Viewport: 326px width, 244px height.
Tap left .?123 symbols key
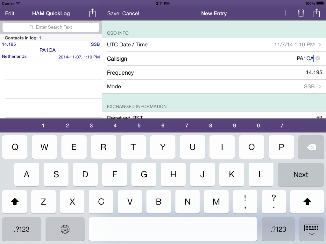click(x=22, y=229)
